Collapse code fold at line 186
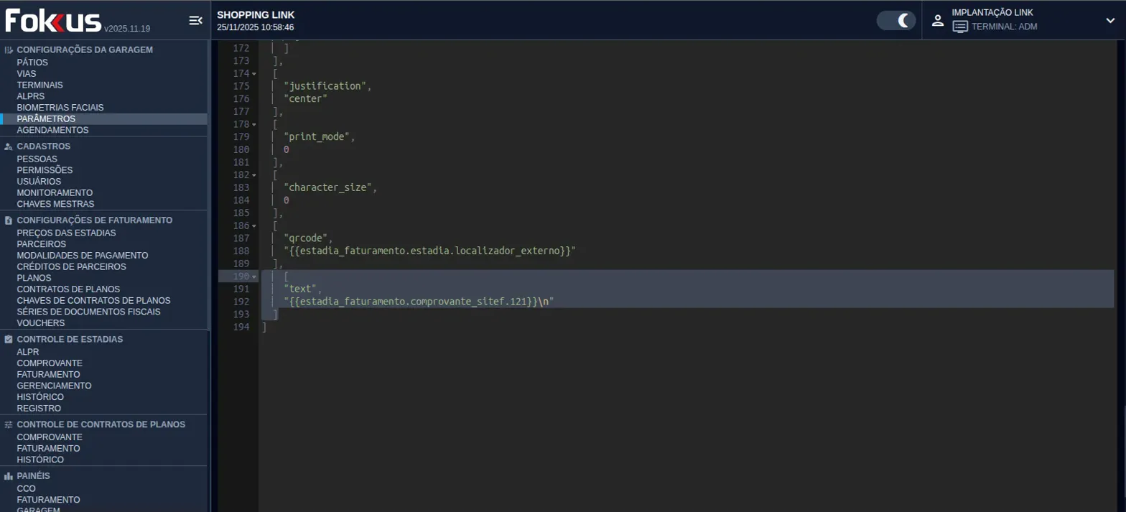The image size is (1126, 512). click(x=254, y=226)
